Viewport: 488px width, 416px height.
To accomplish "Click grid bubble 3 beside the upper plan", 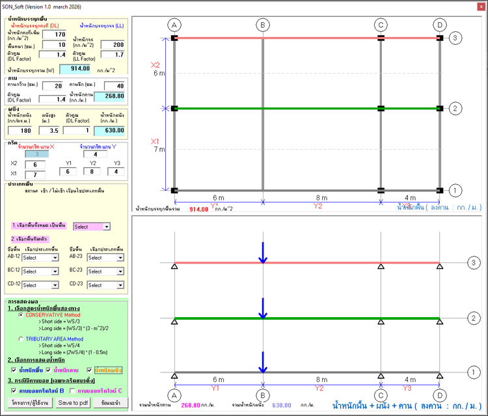I will [x=457, y=38].
